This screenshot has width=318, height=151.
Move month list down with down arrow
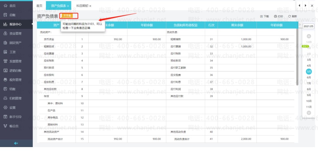309,113
